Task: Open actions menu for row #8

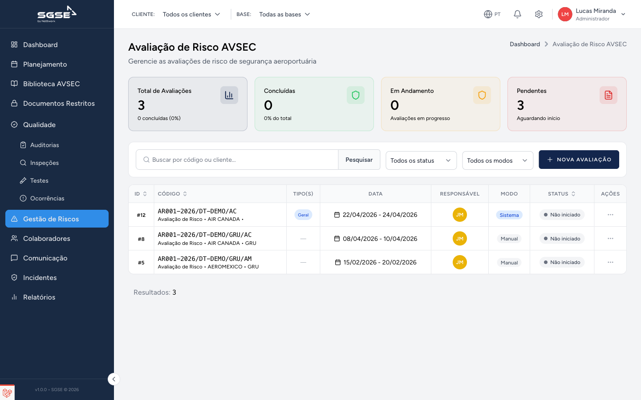Action: point(610,239)
